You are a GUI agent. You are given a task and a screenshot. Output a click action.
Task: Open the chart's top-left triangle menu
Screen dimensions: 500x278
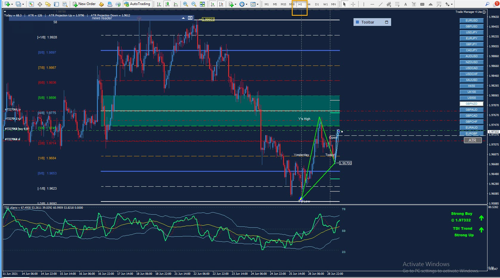tap(5, 11)
